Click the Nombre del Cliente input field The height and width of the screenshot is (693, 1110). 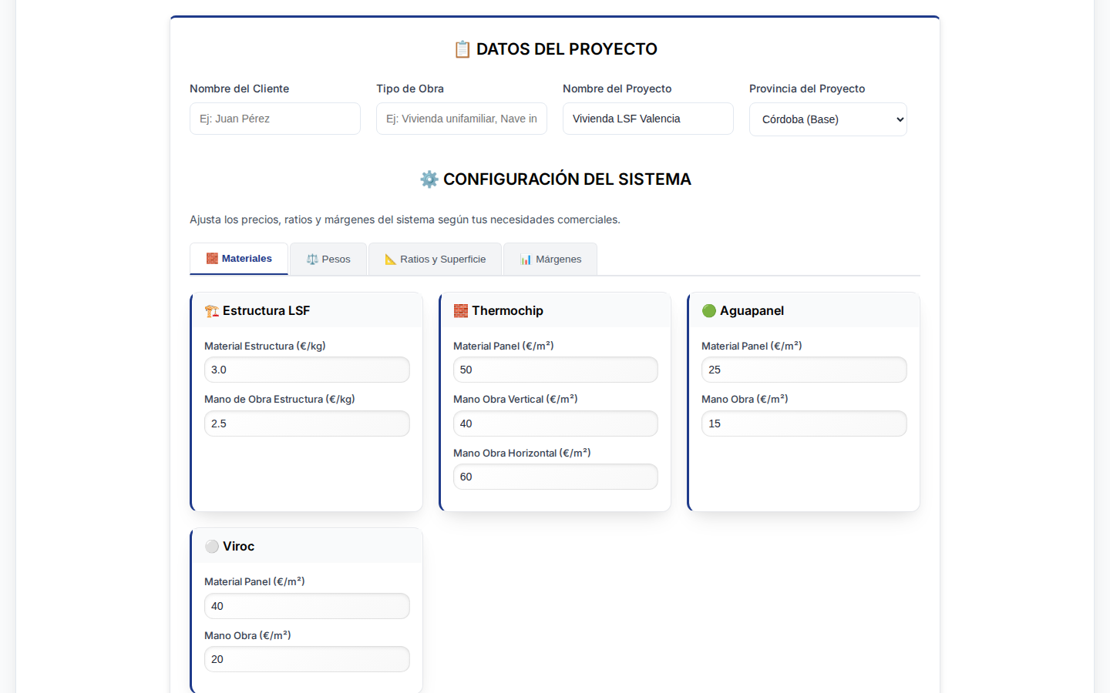coord(275,119)
